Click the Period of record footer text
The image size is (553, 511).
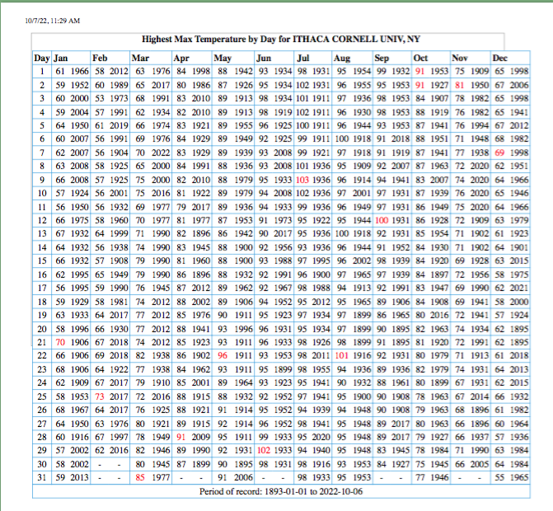(281, 491)
